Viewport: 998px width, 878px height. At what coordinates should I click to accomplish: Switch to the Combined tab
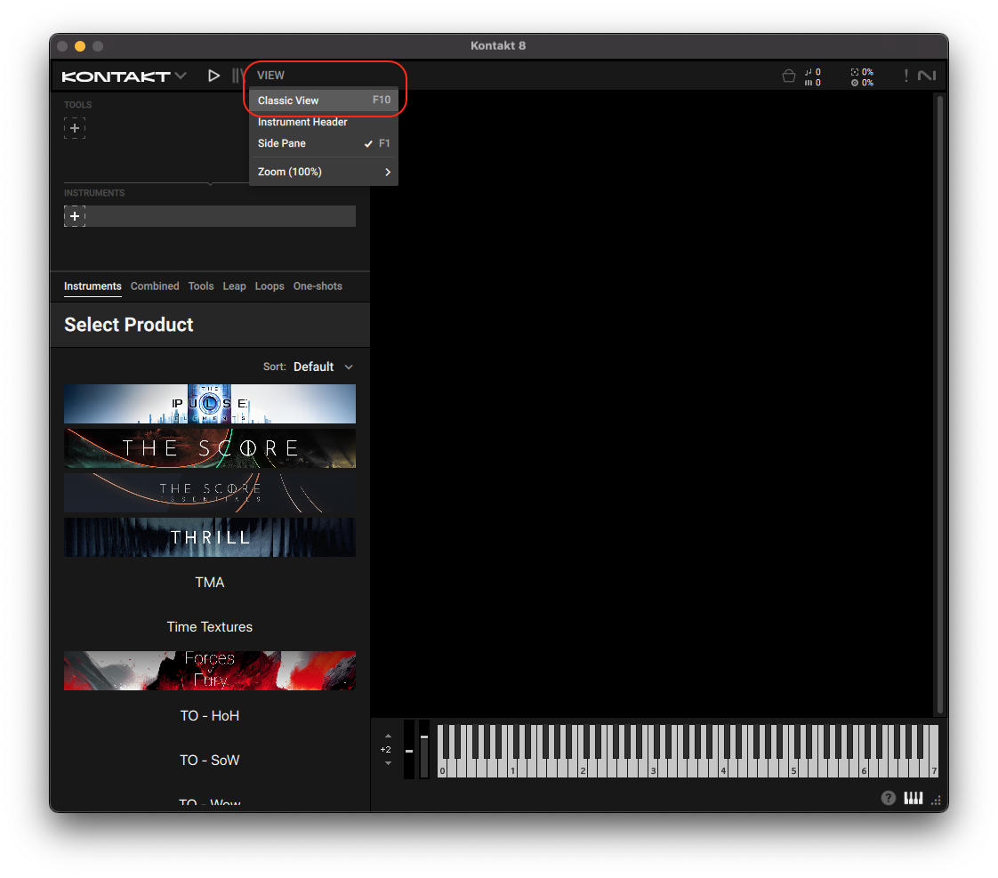pyautogui.click(x=155, y=286)
